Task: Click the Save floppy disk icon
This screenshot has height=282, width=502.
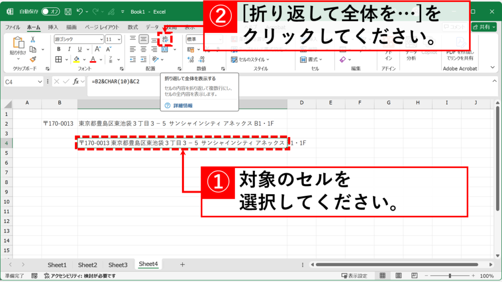Action: tap(68, 12)
